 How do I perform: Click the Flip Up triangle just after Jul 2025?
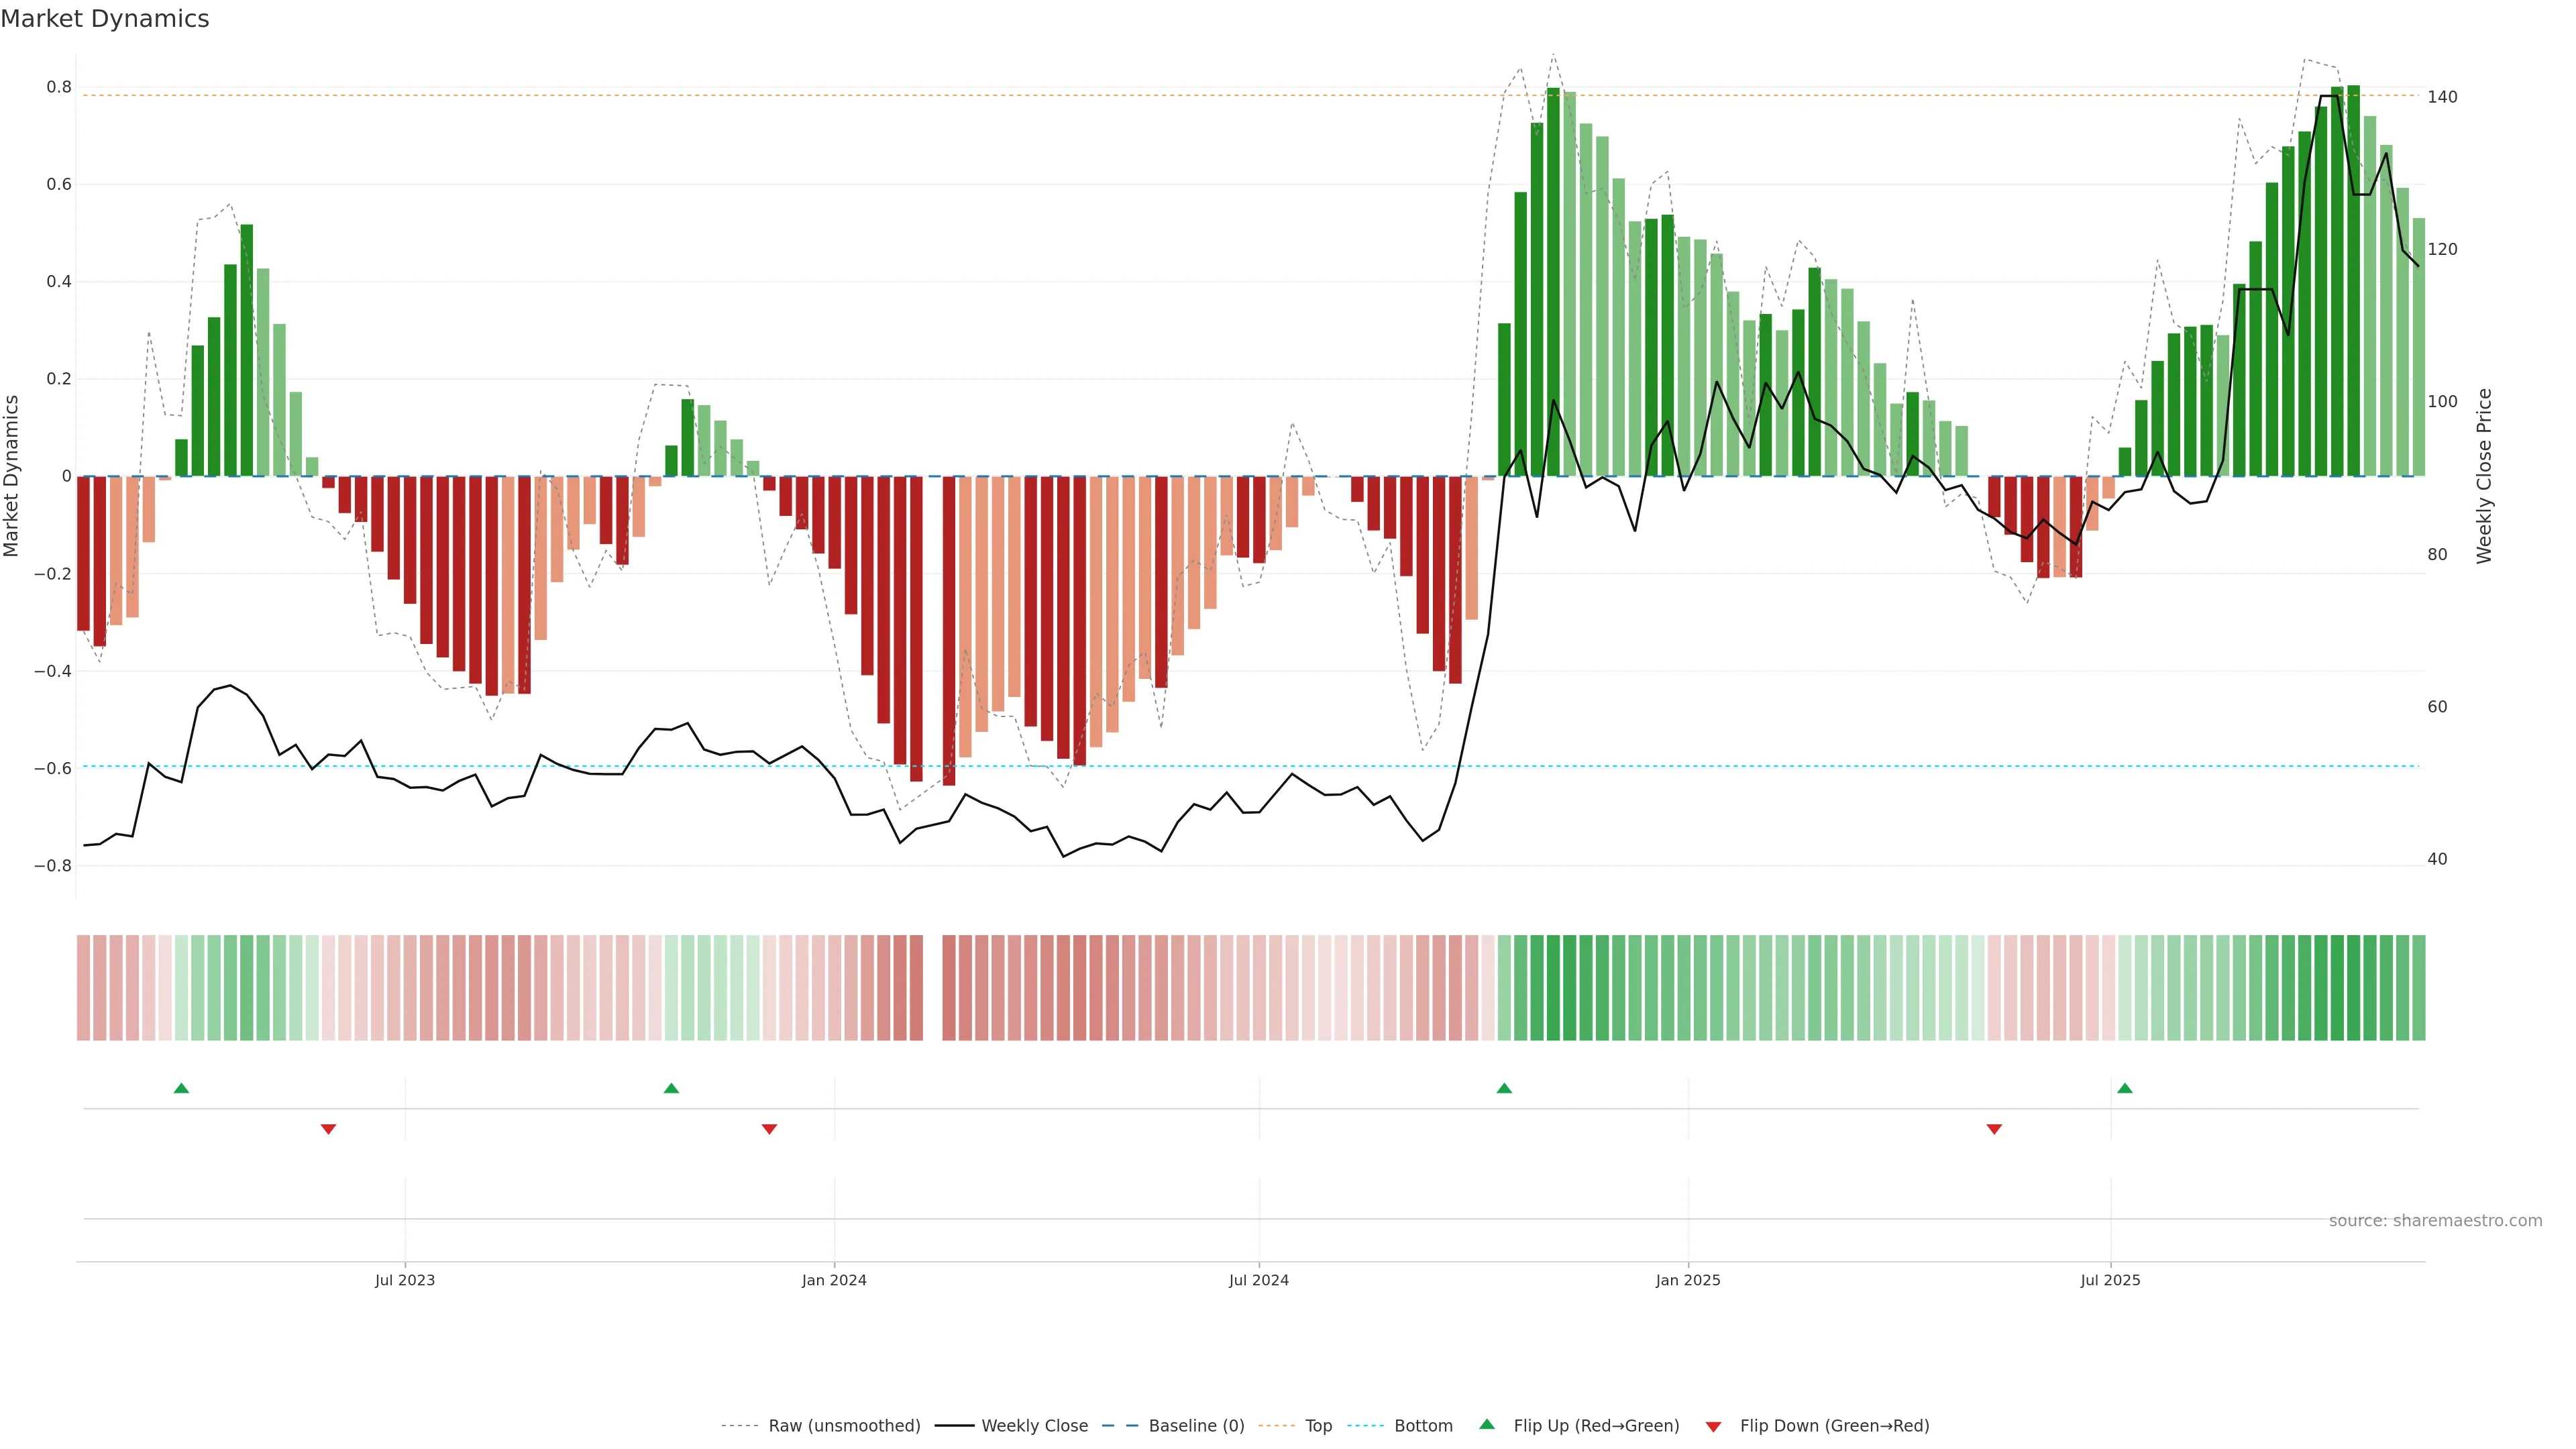2125,1088
